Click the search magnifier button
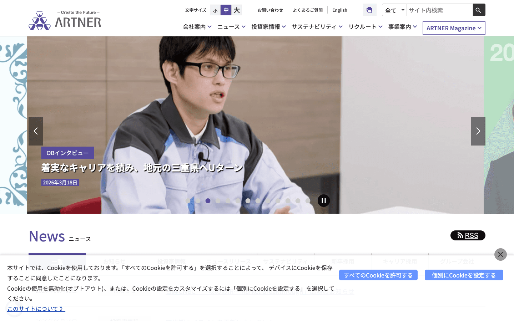The width and height of the screenshot is (514, 321). point(479,10)
